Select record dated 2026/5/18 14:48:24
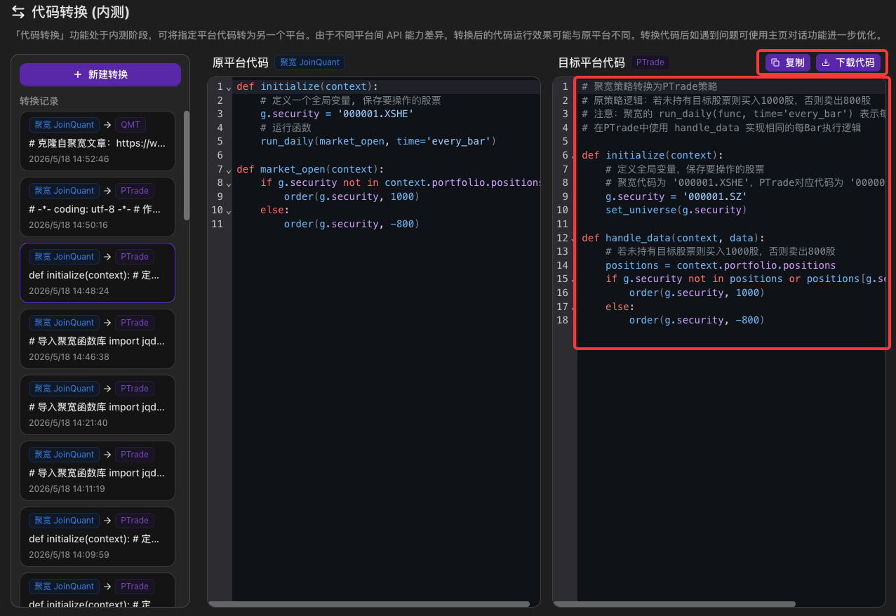Image resolution: width=896 pixels, height=616 pixels. click(x=98, y=272)
